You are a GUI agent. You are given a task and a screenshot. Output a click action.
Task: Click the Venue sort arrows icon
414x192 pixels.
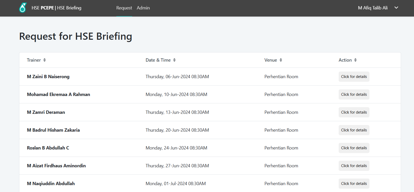[x=281, y=60]
